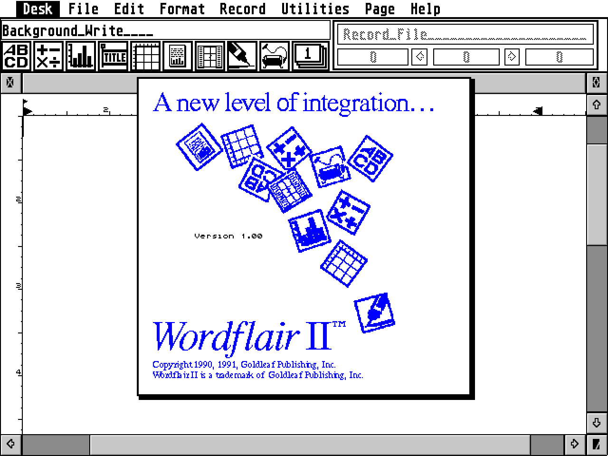Select the page number 1 icon

(x=310, y=56)
